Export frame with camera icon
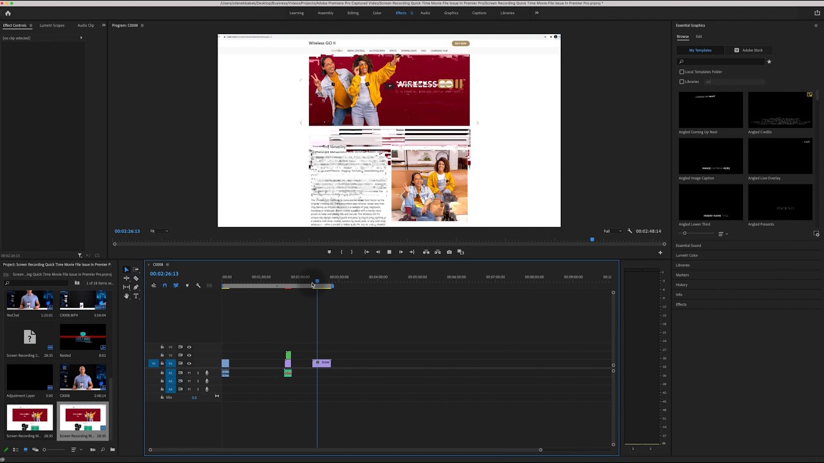824x463 pixels. point(449,252)
